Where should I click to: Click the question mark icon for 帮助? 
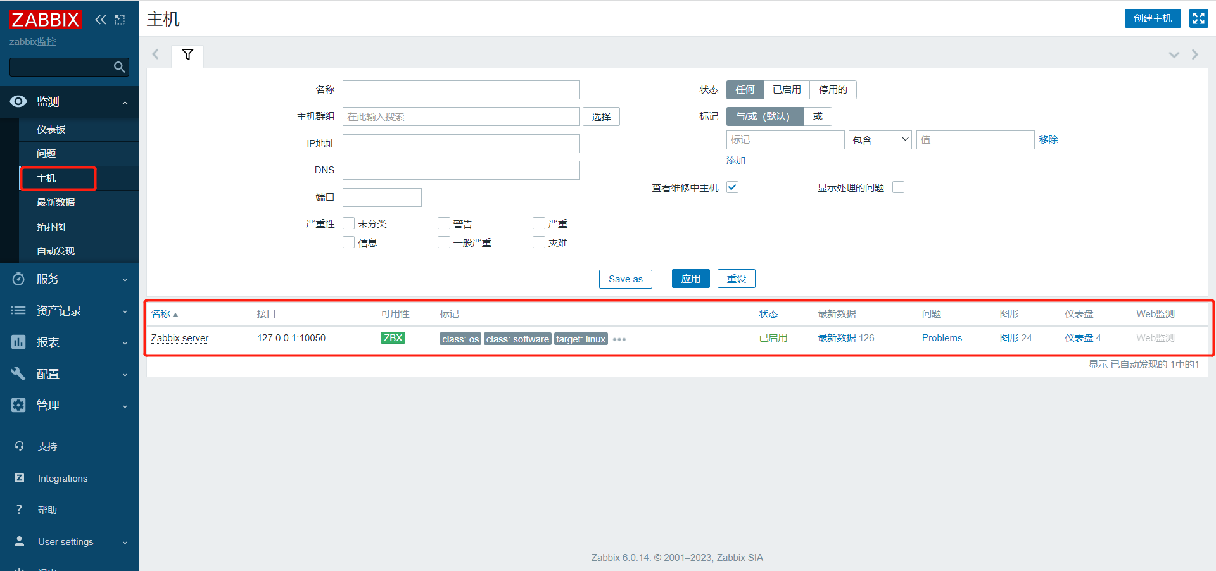[x=19, y=510]
